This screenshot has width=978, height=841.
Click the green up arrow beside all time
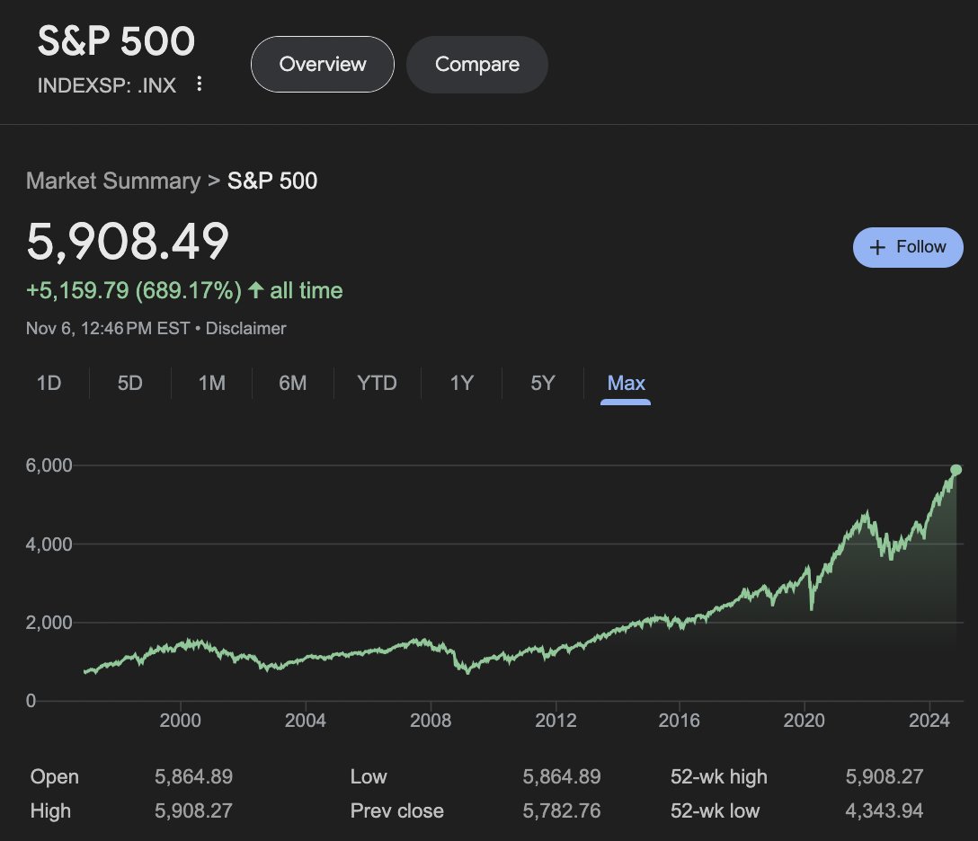coord(255,290)
